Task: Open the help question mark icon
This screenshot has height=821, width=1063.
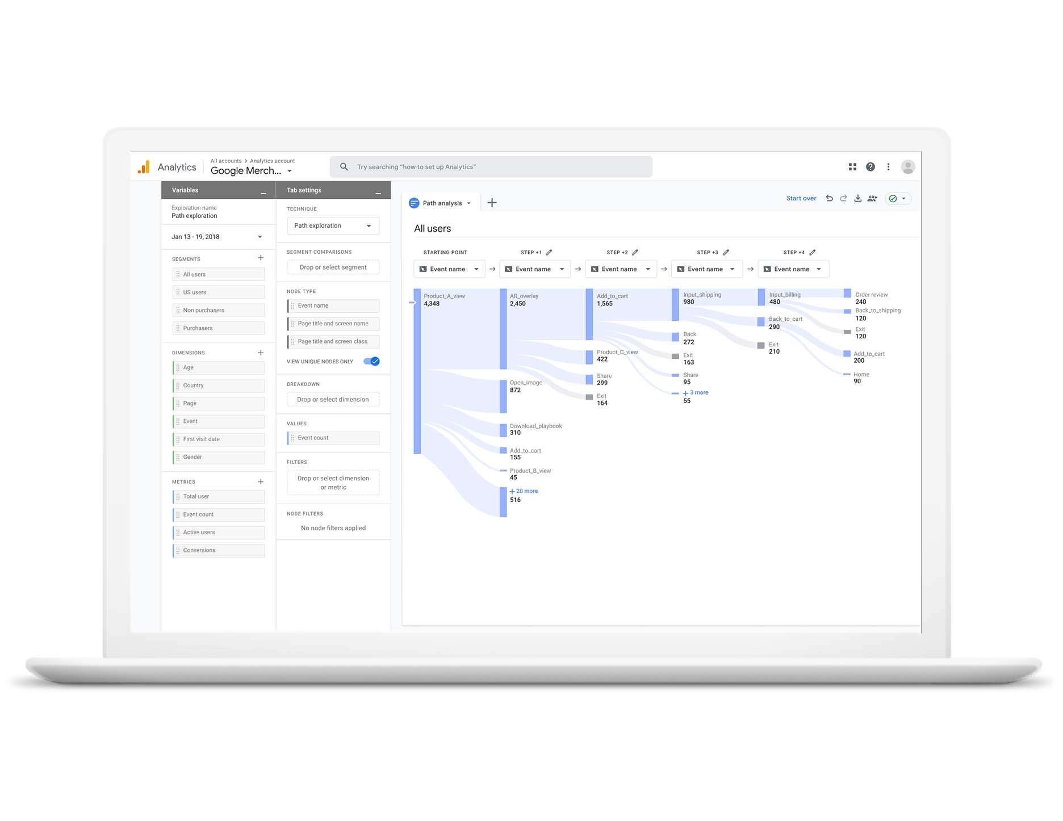Action: click(870, 167)
